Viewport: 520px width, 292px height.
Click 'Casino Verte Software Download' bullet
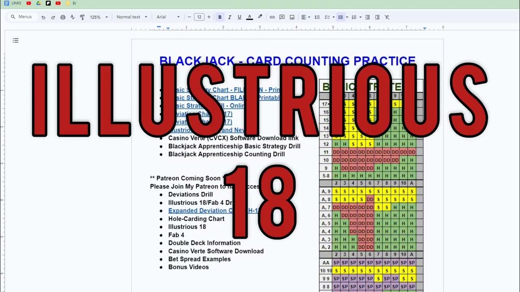216,251
